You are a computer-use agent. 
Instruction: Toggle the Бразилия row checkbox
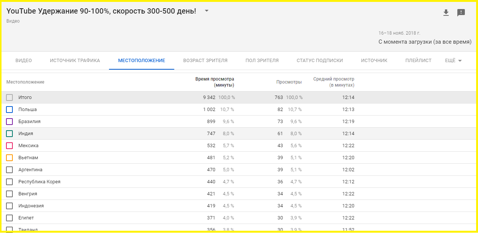[9, 122]
